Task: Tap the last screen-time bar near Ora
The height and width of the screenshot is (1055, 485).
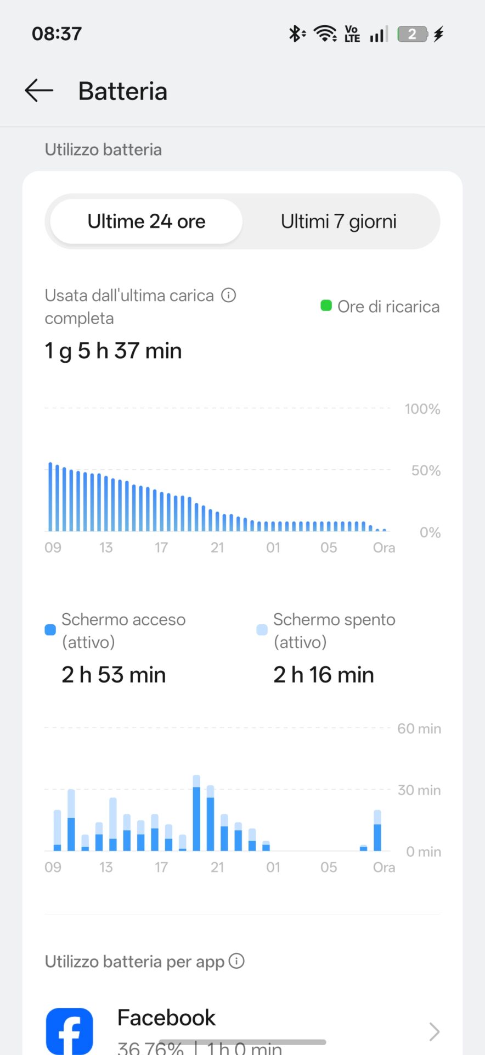Action: (x=377, y=830)
